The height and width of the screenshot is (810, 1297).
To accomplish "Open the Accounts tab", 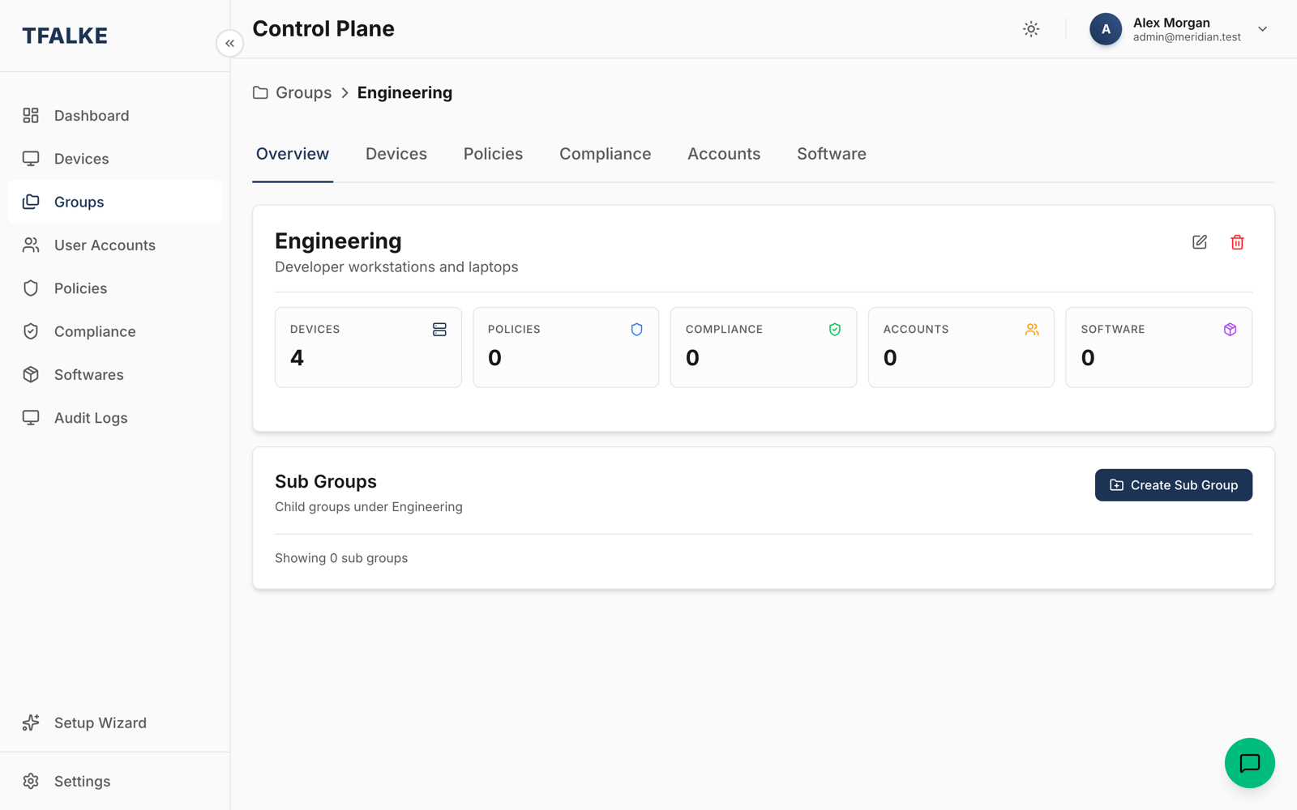I will point(724,154).
